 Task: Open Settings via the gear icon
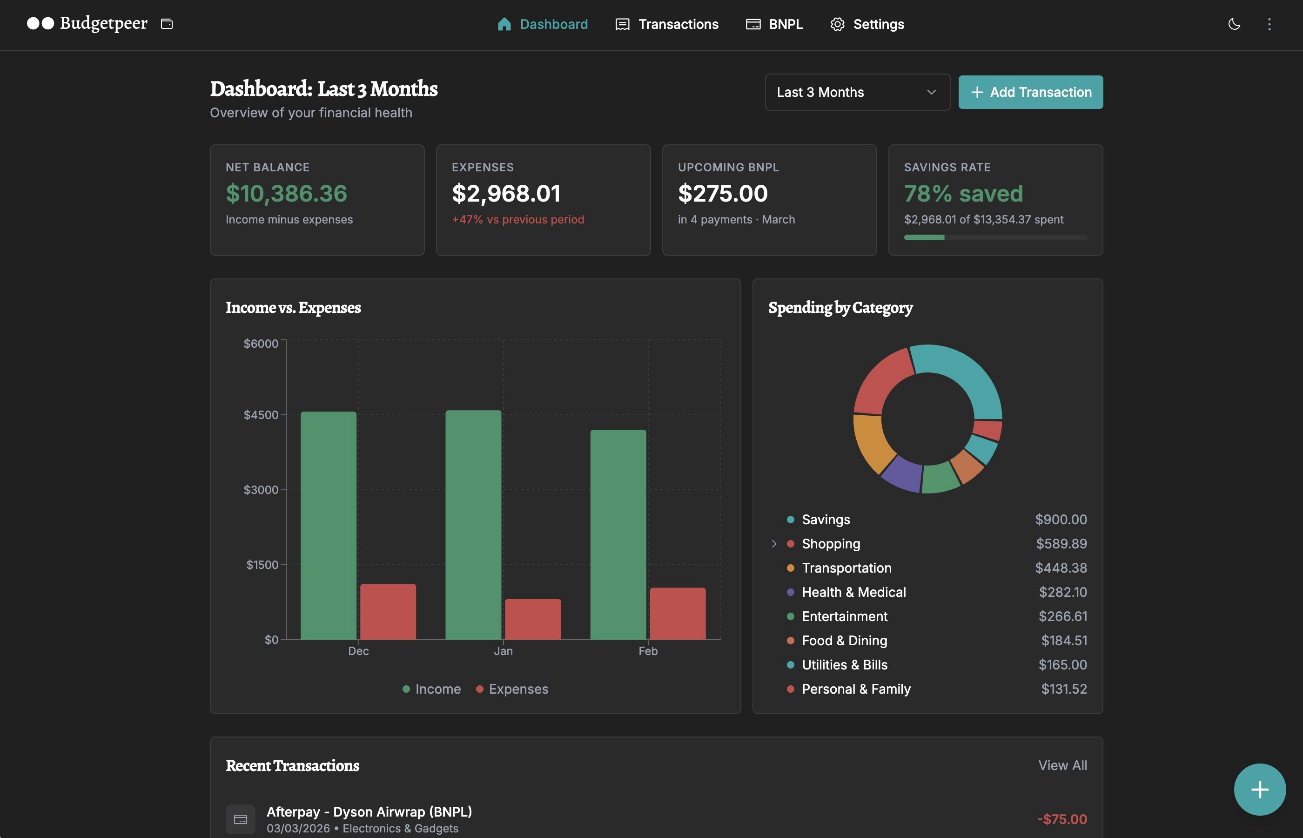[837, 24]
